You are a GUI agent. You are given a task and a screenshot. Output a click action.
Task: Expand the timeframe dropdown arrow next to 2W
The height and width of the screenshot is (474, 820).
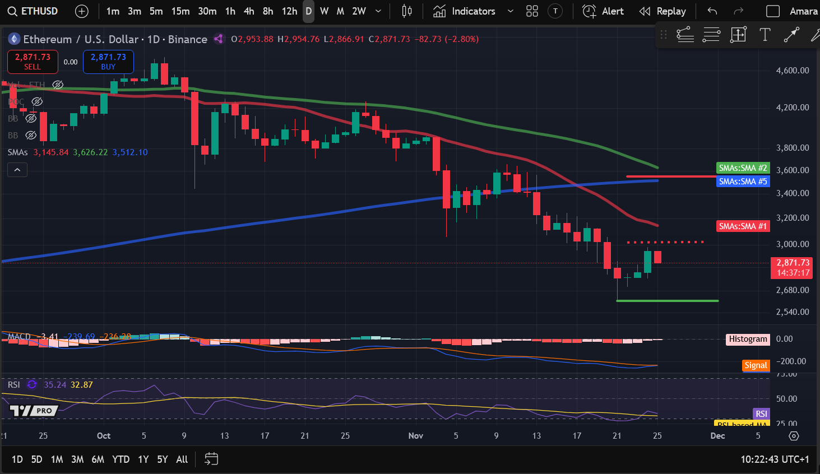pyautogui.click(x=378, y=11)
